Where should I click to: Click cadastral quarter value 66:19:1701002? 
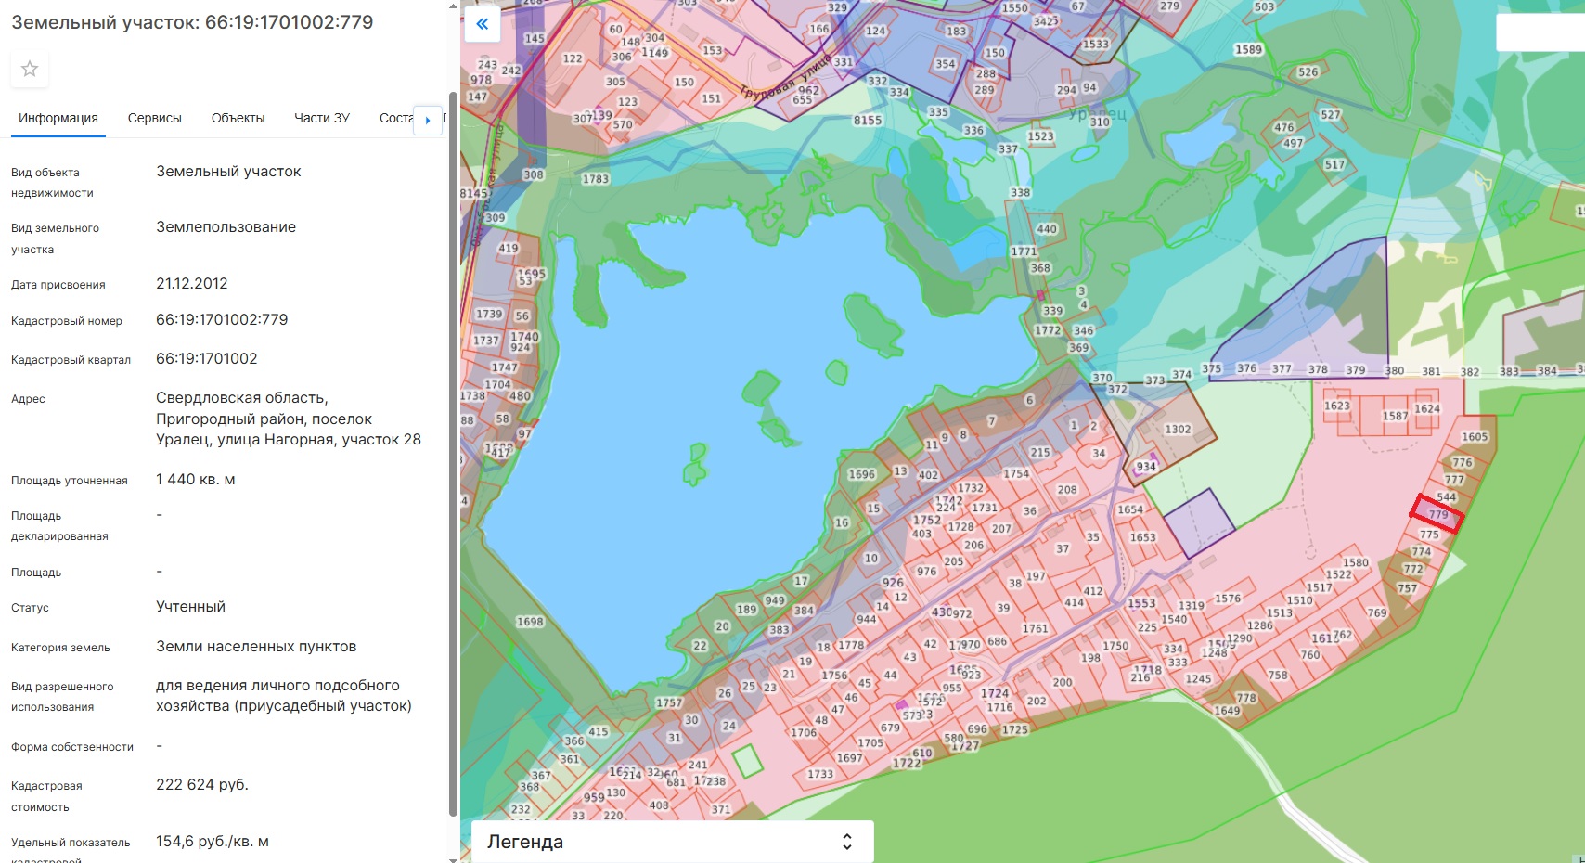pyautogui.click(x=207, y=358)
